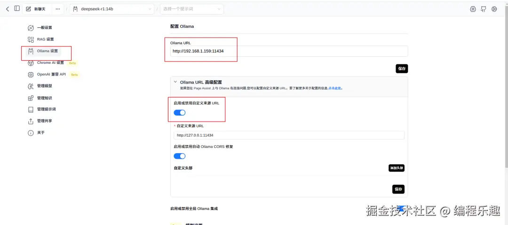Toggle 启用或禁用自定义来源 URL switch

pos(180,113)
